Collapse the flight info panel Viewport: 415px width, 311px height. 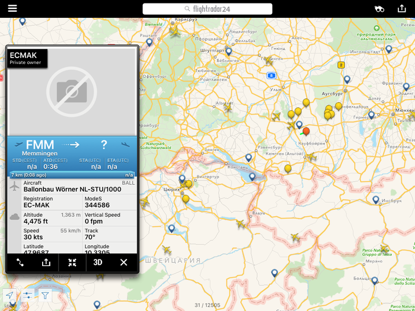point(72,262)
